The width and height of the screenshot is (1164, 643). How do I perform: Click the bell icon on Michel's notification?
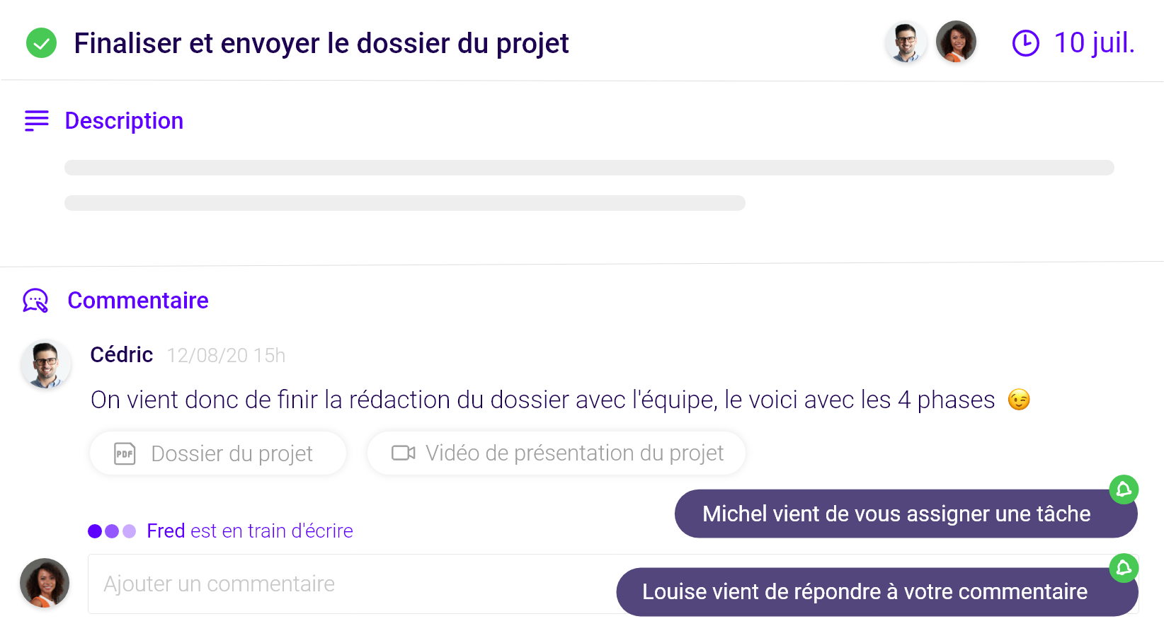pyautogui.click(x=1124, y=490)
